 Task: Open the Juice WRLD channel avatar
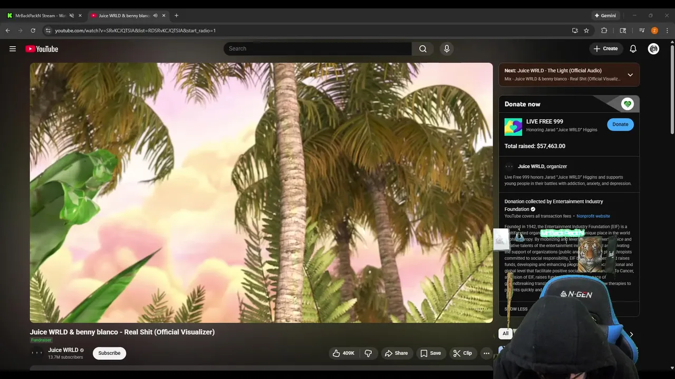coord(37,353)
